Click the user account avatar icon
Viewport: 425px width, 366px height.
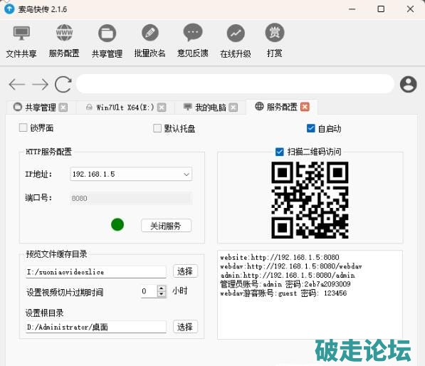tap(408, 84)
